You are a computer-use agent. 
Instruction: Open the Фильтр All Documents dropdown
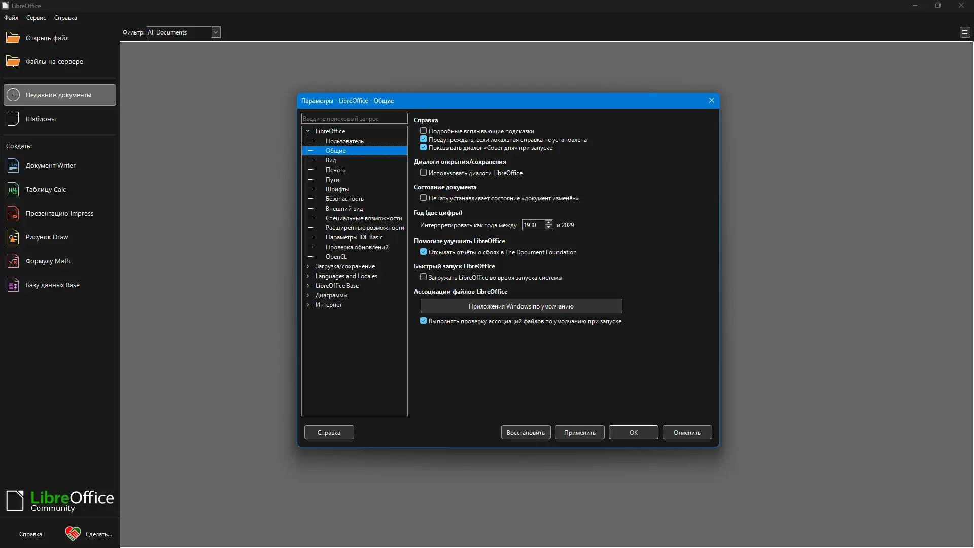pyautogui.click(x=216, y=32)
